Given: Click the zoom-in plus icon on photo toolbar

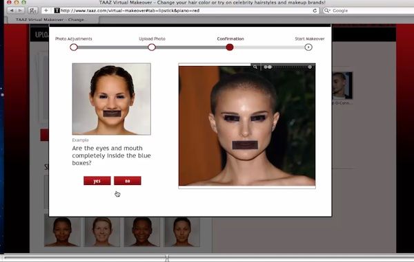Looking at the screenshot, I should click(x=310, y=67).
